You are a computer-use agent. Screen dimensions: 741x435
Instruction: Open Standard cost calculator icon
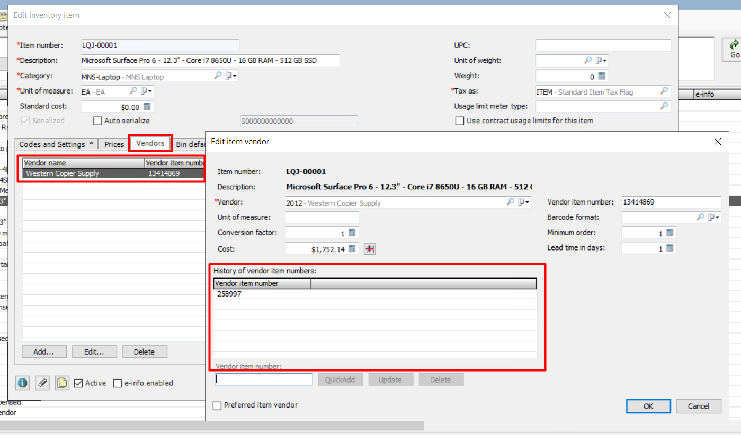[x=147, y=107]
